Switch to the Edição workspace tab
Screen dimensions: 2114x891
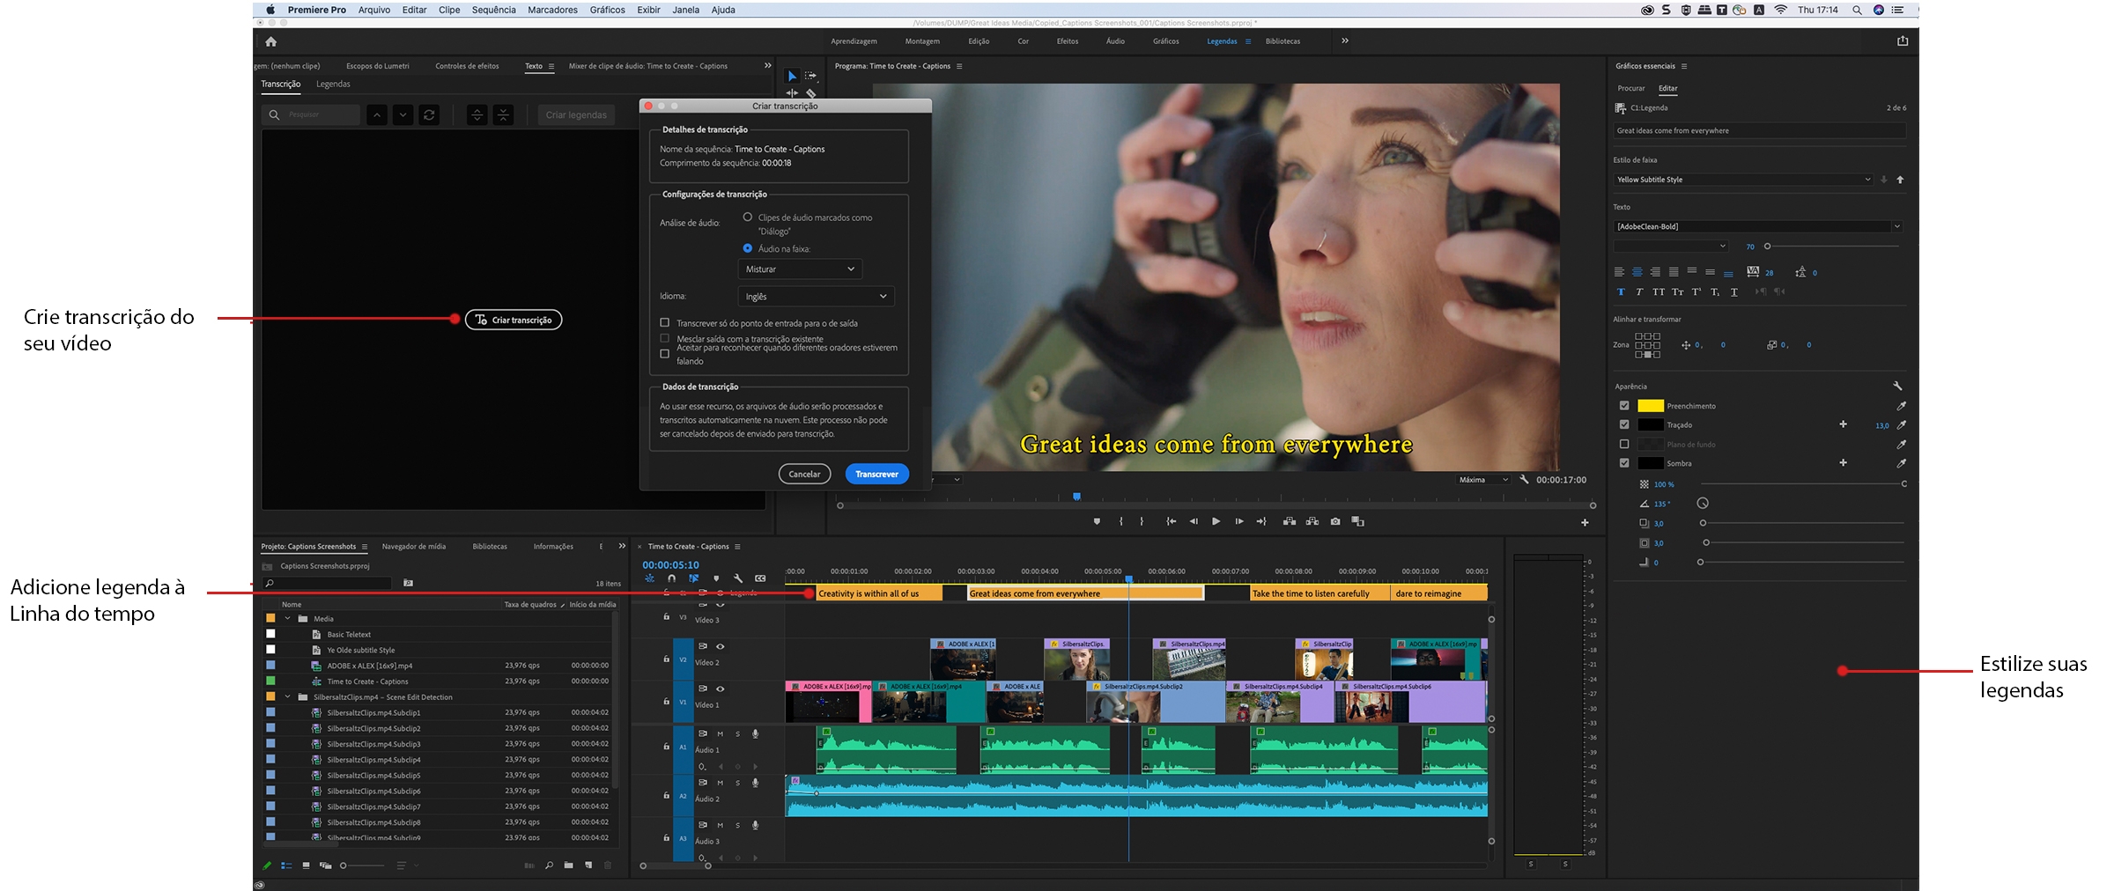tap(979, 41)
